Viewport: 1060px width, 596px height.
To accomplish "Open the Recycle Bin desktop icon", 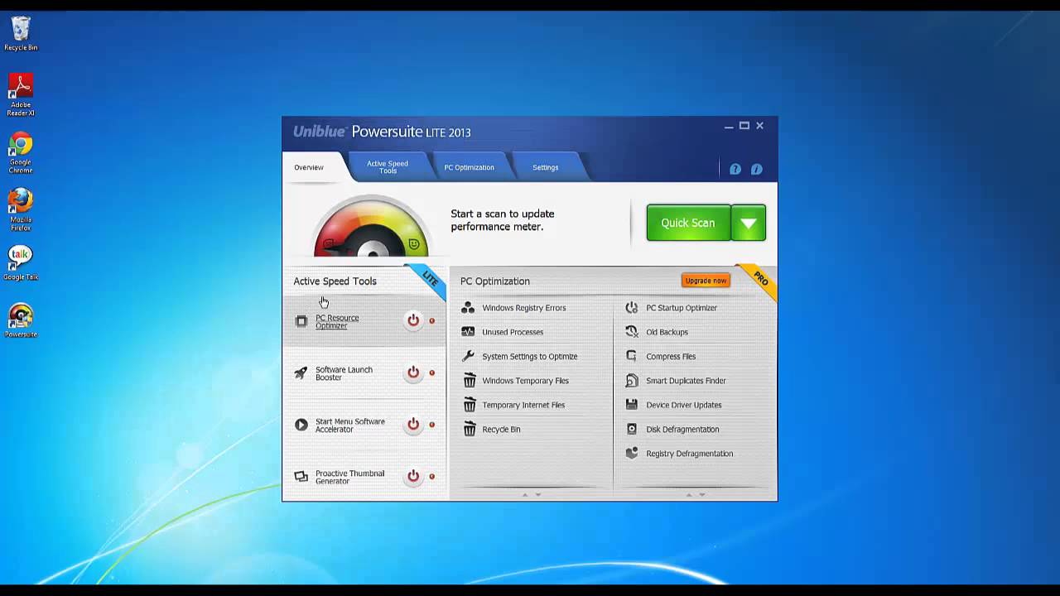I will click(21, 33).
